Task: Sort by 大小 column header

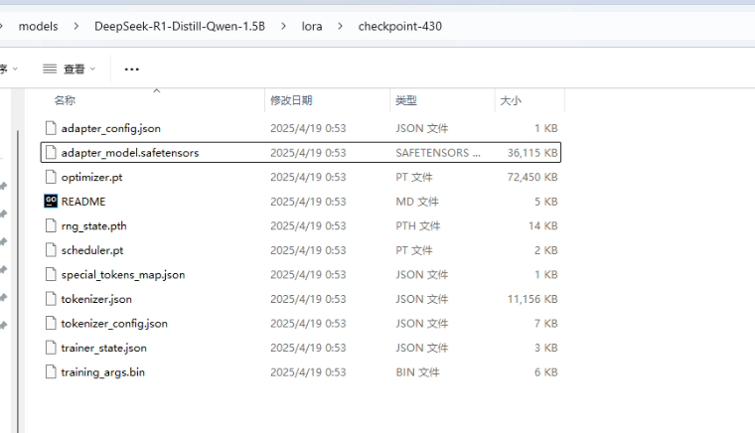Action: [511, 100]
